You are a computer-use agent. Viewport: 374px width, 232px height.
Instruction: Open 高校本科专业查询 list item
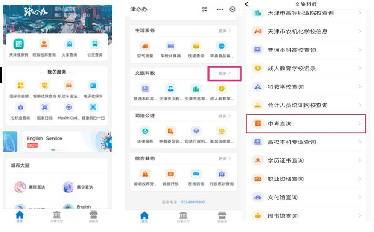tap(306, 142)
